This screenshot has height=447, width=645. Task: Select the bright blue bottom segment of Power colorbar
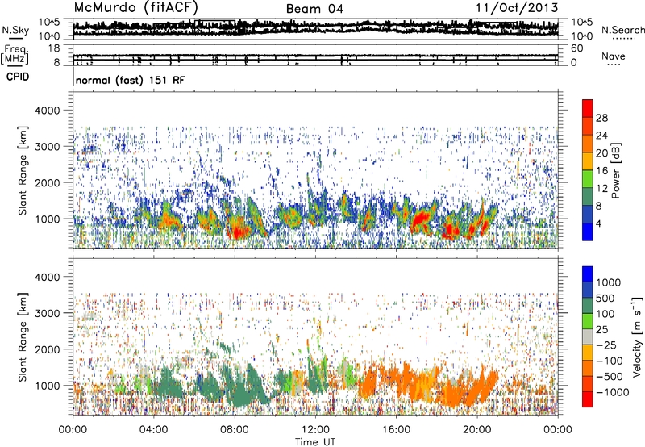tap(588, 232)
